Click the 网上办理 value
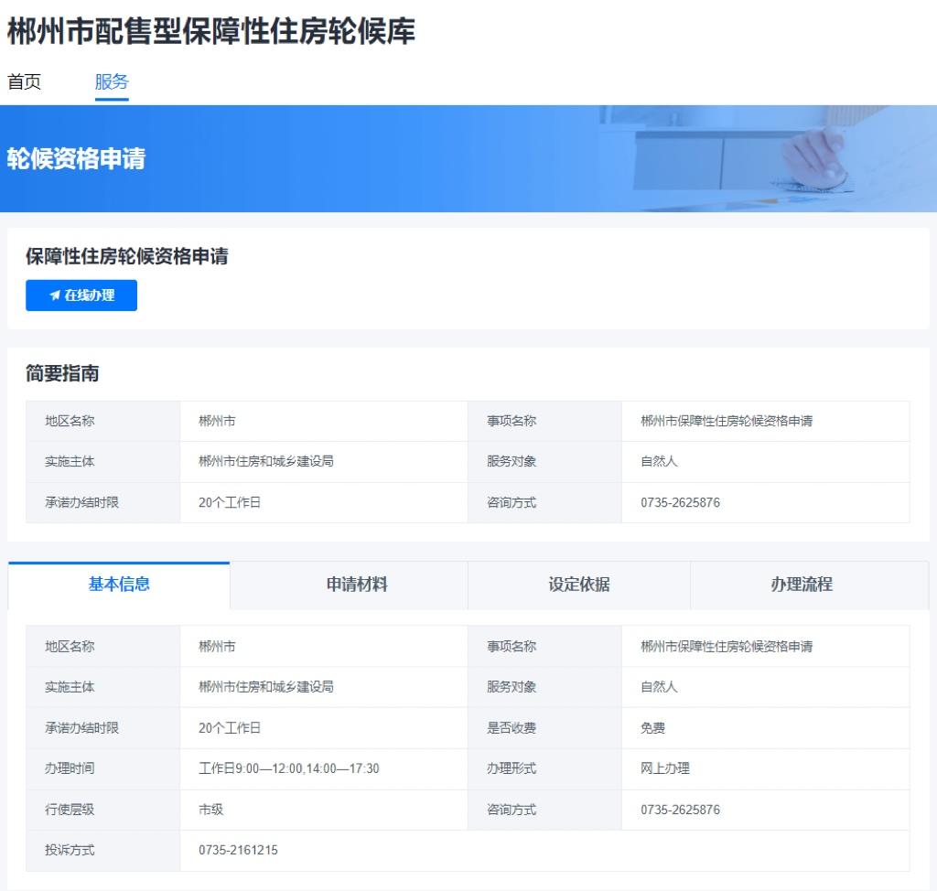The image size is (937, 891). pyautogui.click(x=665, y=768)
